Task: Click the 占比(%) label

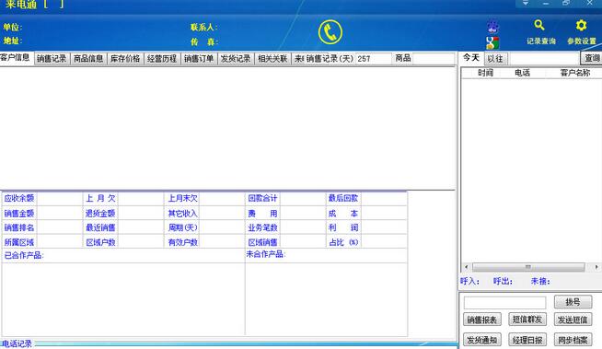Action: [x=343, y=242]
